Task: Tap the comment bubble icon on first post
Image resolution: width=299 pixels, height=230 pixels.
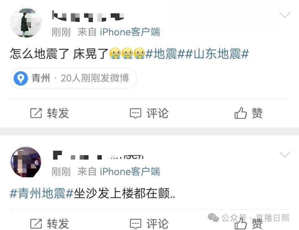Action: click(x=136, y=113)
